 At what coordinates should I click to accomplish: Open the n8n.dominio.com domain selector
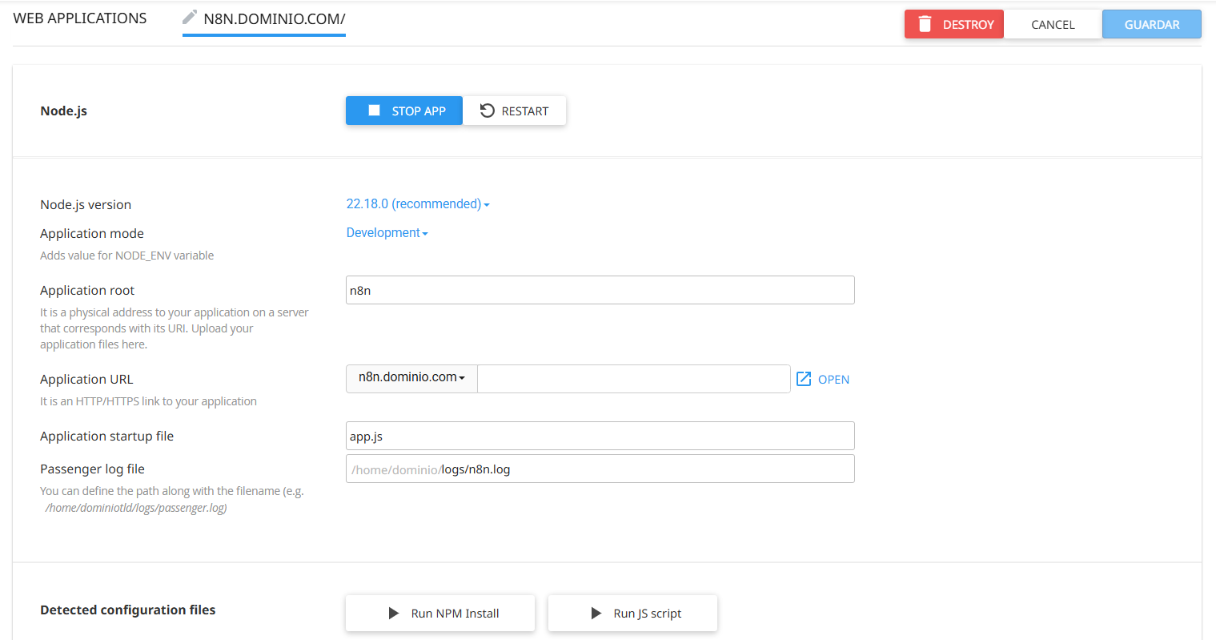pyautogui.click(x=411, y=378)
